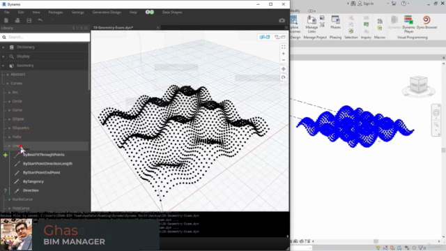Click the library Search input field
The width and height of the screenshot is (446, 251).
tap(45, 37)
